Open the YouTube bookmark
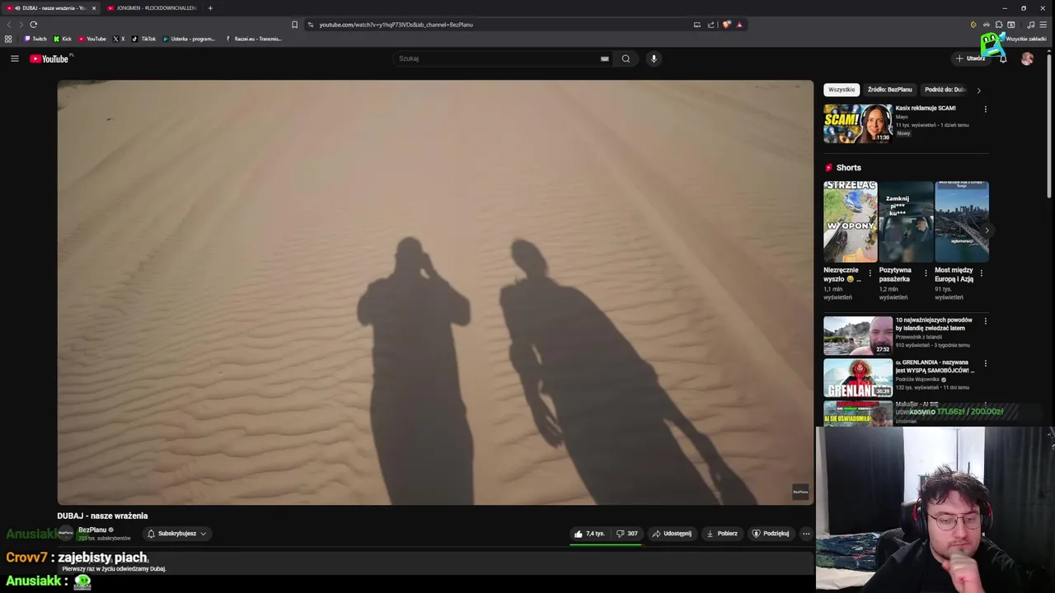Viewport: 1055px width, 593px height. click(x=92, y=39)
